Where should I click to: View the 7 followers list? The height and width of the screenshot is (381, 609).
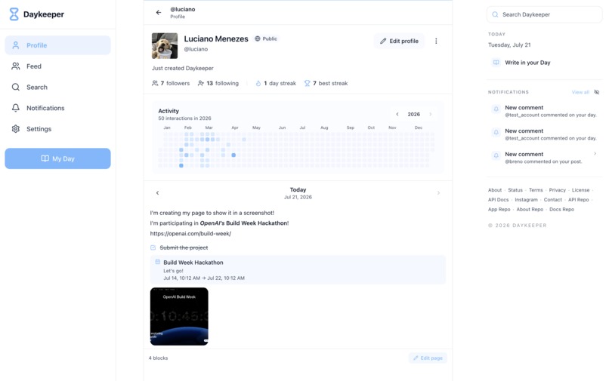click(x=171, y=84)
